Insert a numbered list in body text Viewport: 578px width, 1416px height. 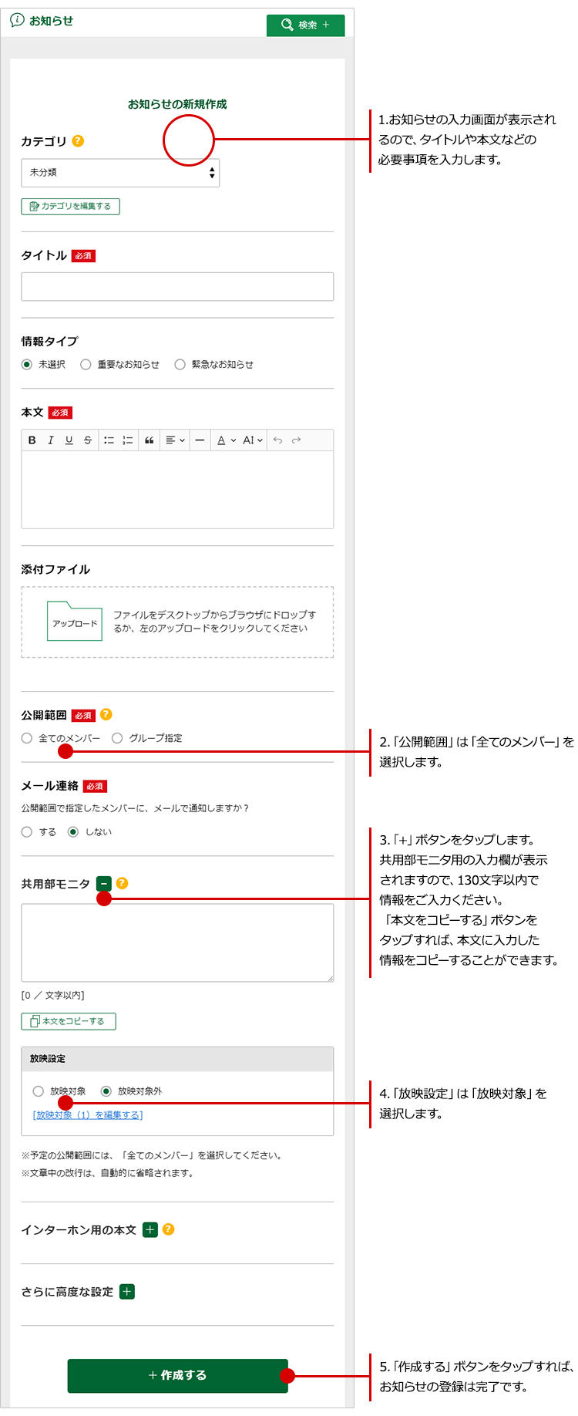coord(128,440)
